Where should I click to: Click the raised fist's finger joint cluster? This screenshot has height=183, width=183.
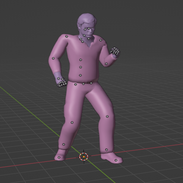point(115,51)
